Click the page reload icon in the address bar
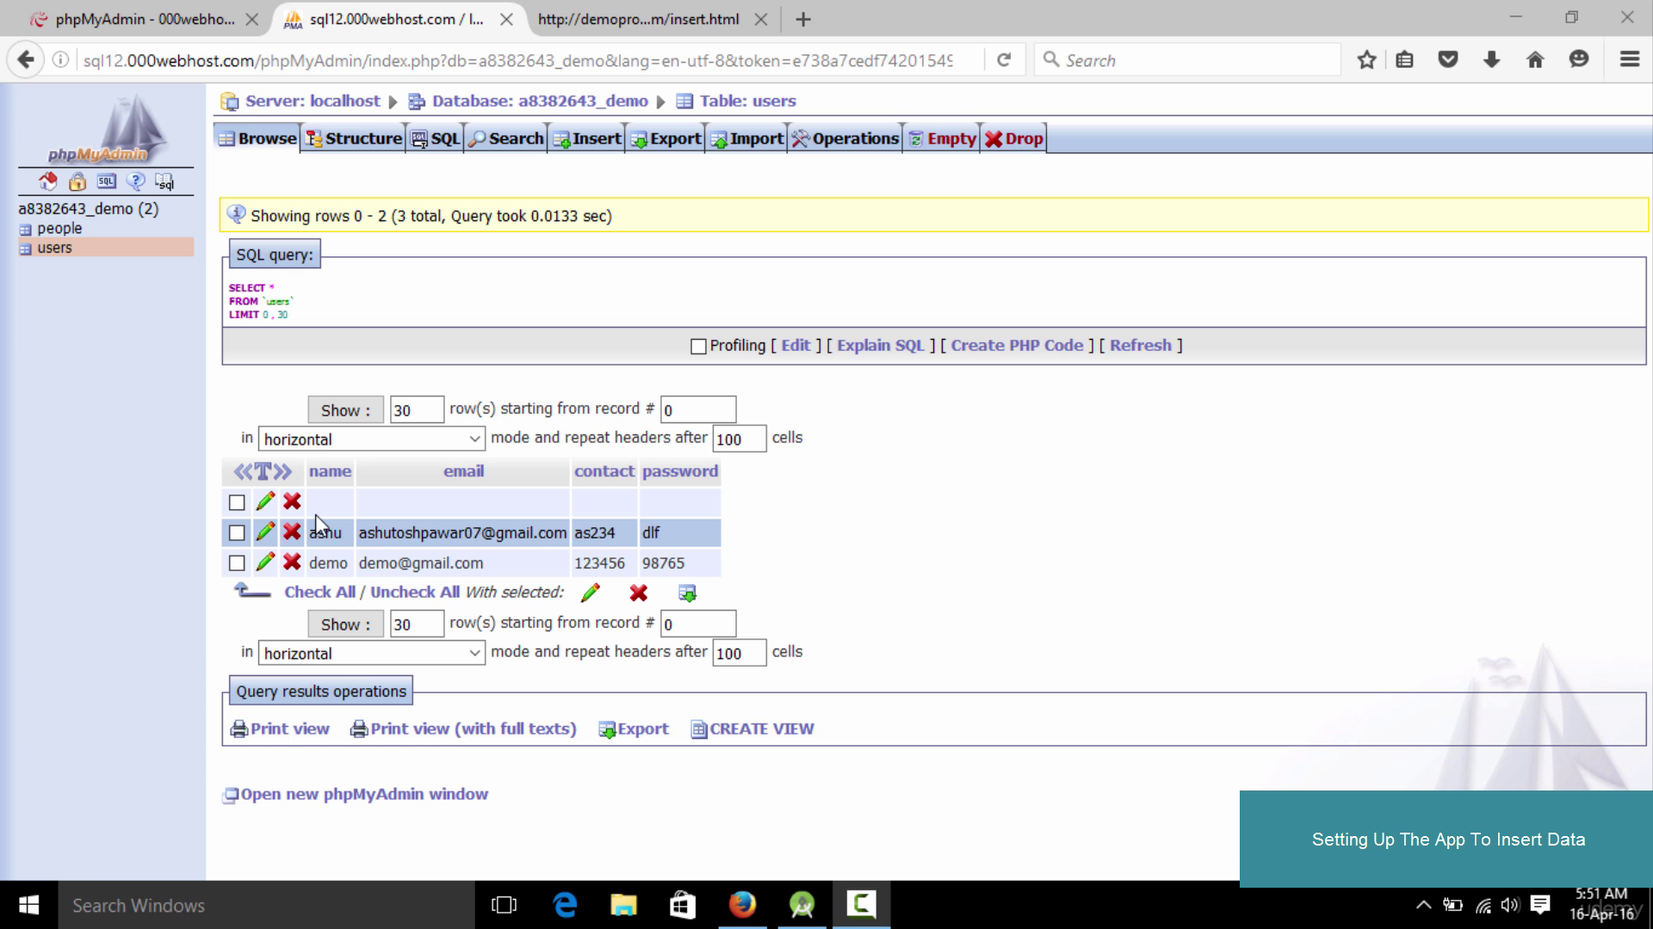Viewport: 1653px width, 929px height. point(1003,60)
